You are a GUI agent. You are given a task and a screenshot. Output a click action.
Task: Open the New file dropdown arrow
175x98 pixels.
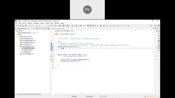(x=18, y=26)
